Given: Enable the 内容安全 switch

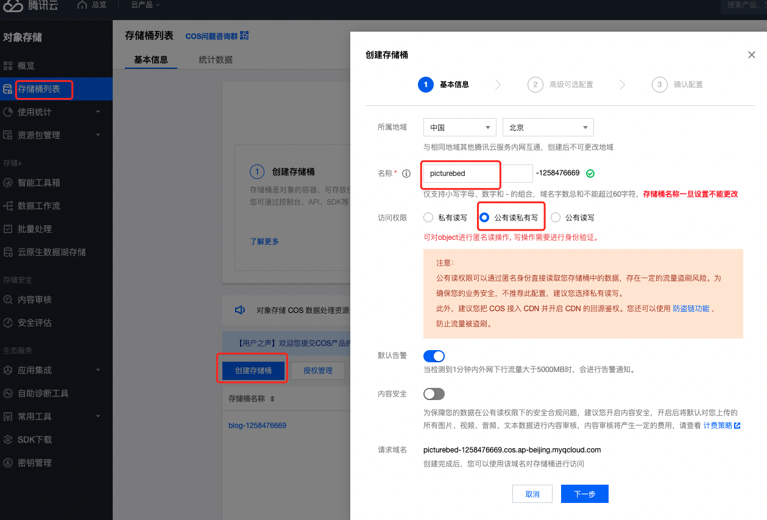Looking at the screenshot, I should 434,394.
